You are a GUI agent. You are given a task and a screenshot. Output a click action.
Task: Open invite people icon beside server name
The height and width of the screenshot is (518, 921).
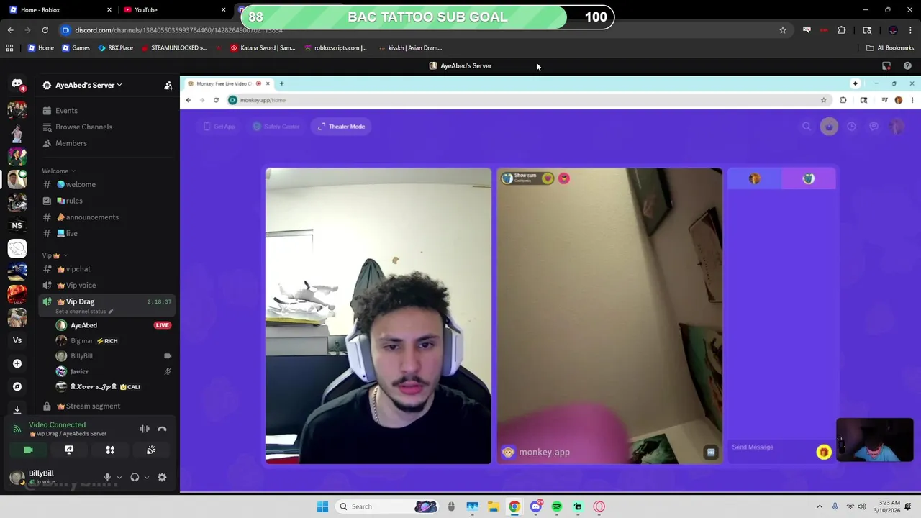pos(168,85)
